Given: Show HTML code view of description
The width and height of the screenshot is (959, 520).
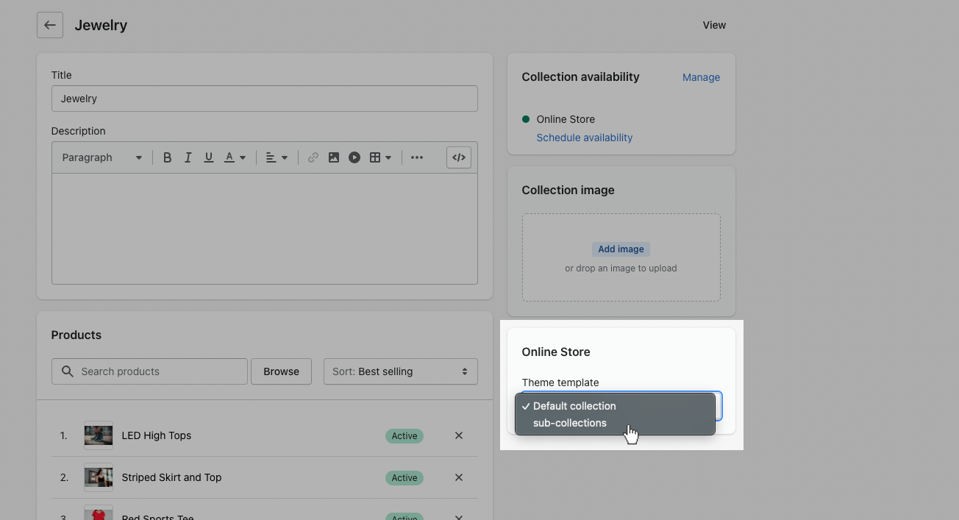Looking at the screenshot, I should (x=459, y=157).
